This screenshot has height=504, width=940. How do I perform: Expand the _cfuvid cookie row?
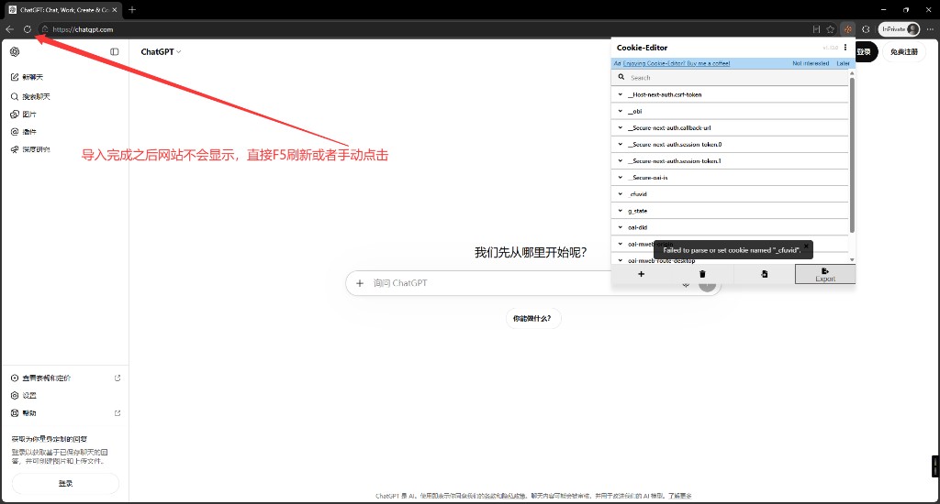(730, 194)
